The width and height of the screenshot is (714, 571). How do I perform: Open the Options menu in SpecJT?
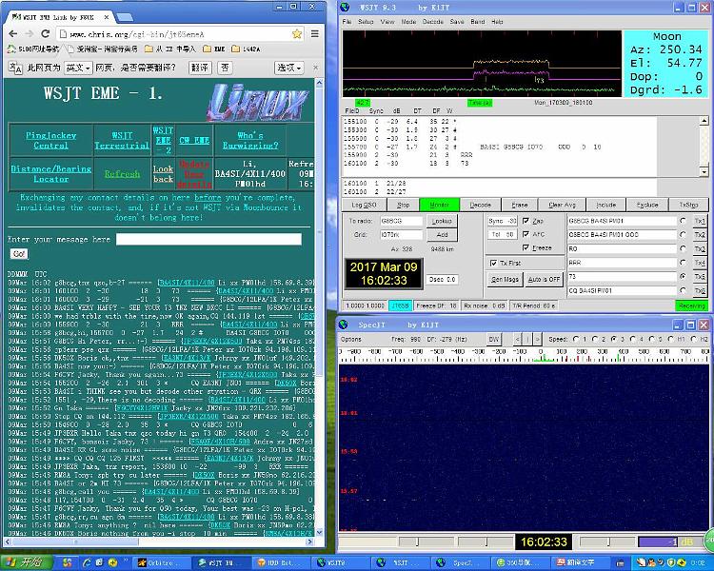[351, 339]
